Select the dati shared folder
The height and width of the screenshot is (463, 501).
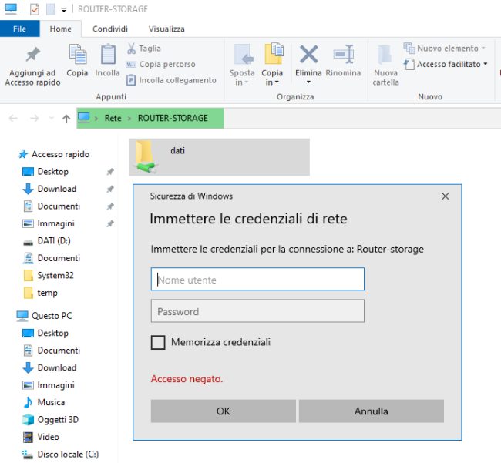(x=219, y=157)
